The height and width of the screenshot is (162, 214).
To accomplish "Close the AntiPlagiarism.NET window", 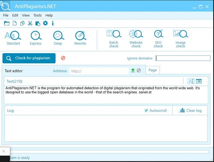I will click(207, 6).
